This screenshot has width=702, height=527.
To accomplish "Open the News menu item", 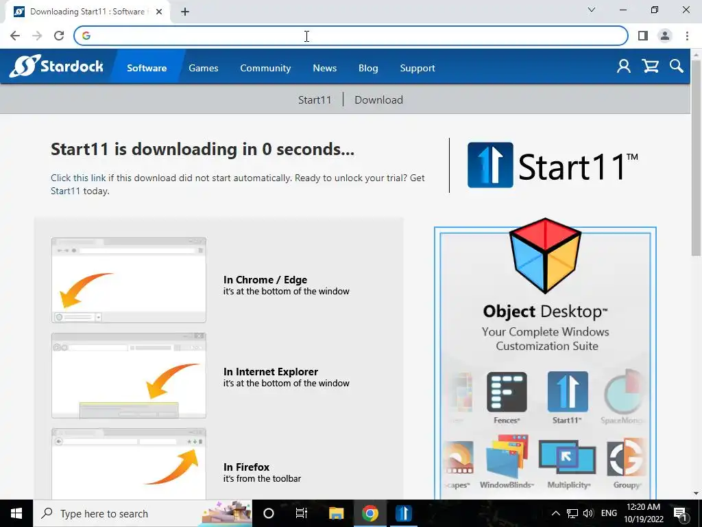I will tap(324, 68).
